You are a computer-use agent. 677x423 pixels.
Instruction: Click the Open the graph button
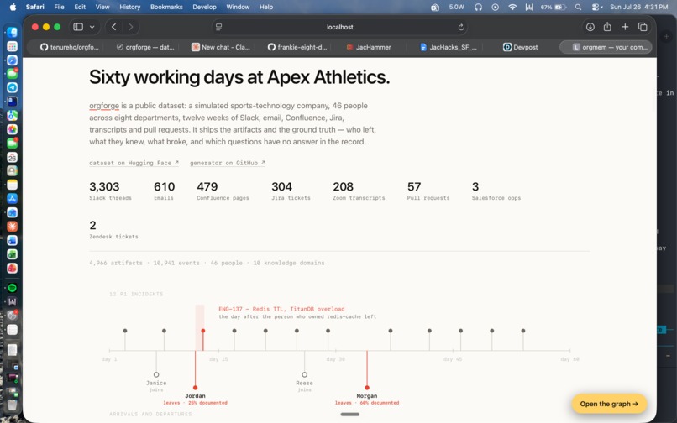click(609, 404)
